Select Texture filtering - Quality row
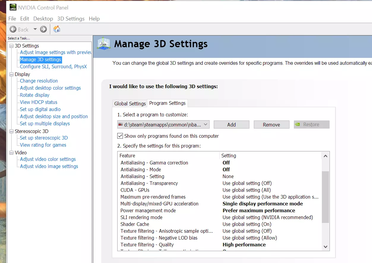The width and height of the screenshot is (372, 263). (220, 245)
